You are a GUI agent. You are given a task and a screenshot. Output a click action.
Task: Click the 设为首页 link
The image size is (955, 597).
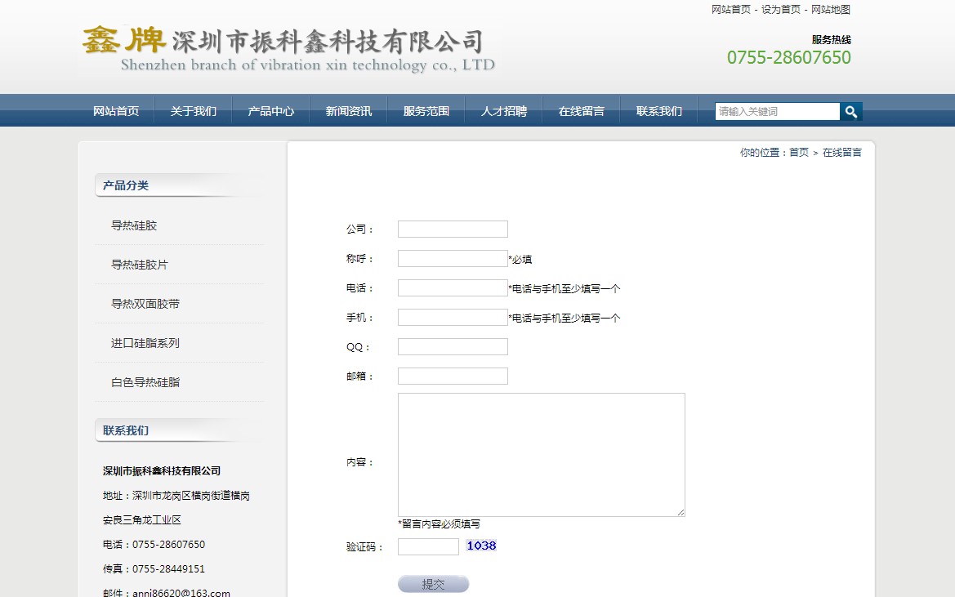tap(781, 10)
